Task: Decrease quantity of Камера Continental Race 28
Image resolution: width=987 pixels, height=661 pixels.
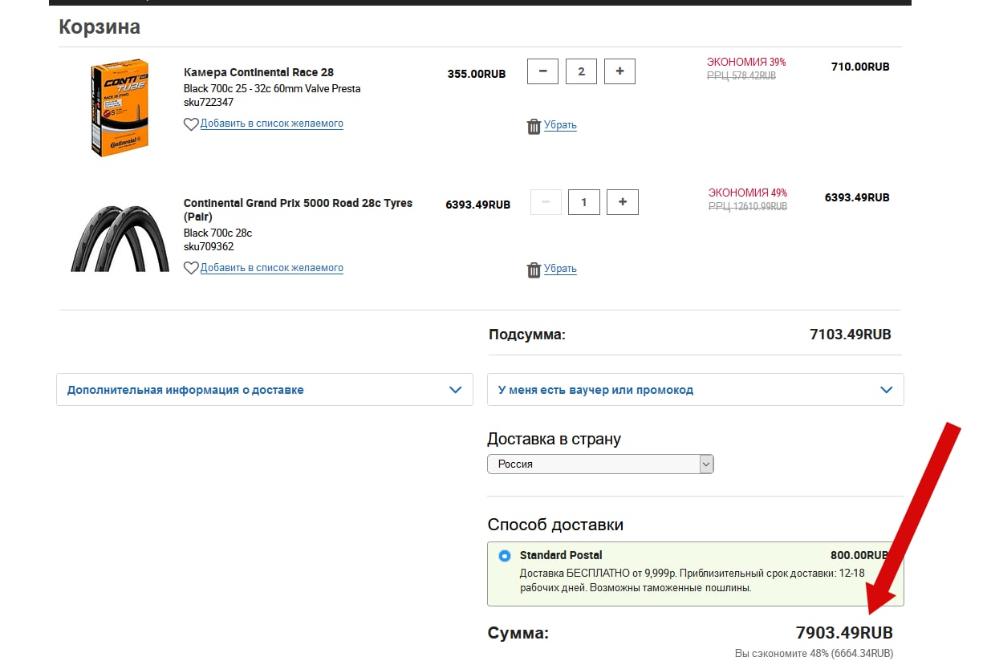Action: 542,71
